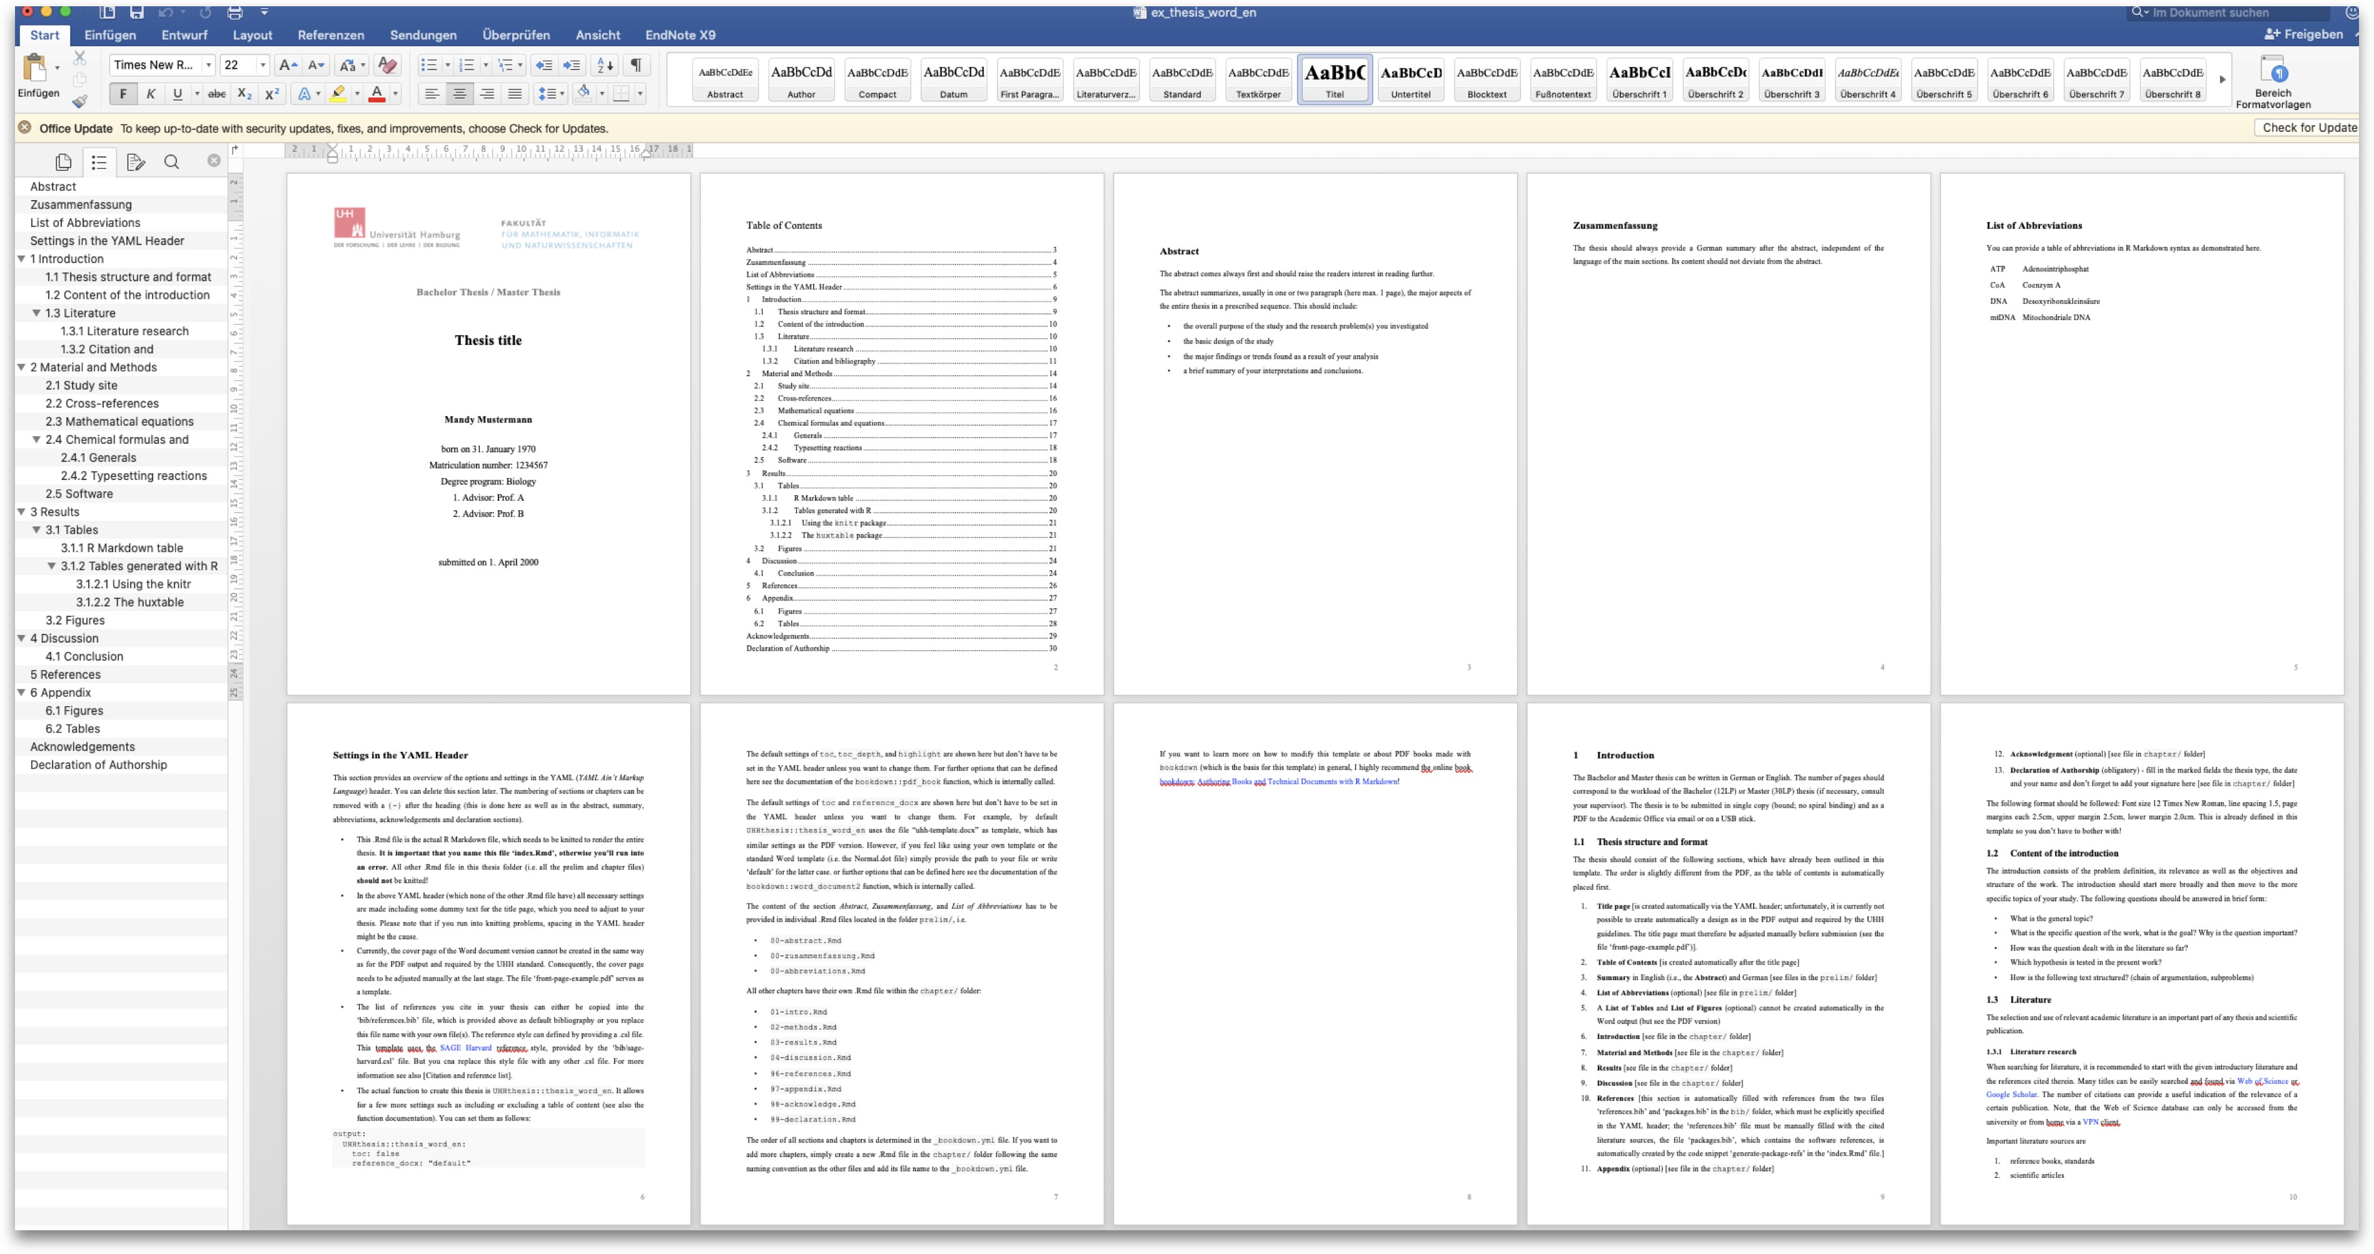The width and height of the screenshot is (2374, 1254).
Task: Click the format painter brush icon
Action: pos(80,101)
